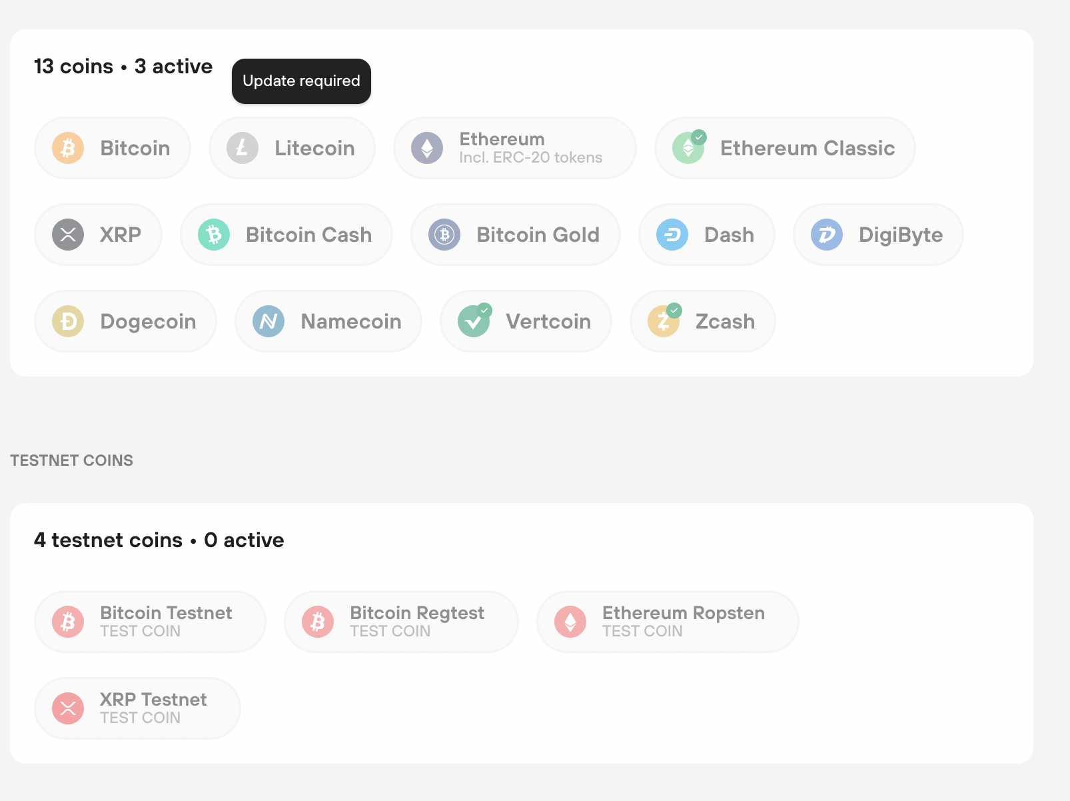Image resolution: width=1070 pixels, height=801 pixels.
Task: Click the 13 coins active header
Action: 123,66
